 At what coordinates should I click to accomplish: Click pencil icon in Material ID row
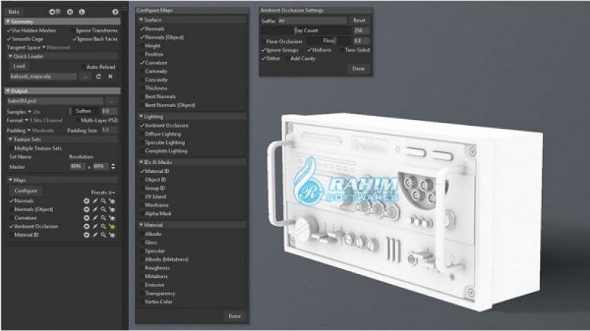(x=95, y=235)
